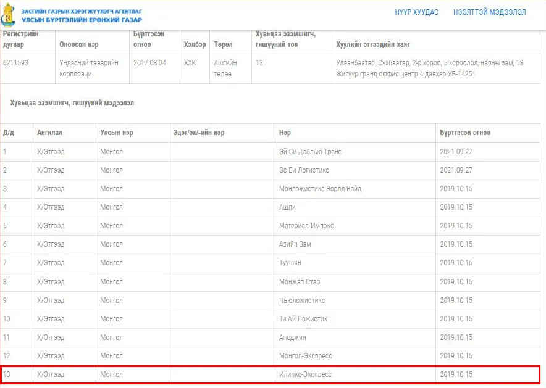Screen dimensions: 546x388
Task: Select shareholder Монжап Стар
Action: click(300, 282)
